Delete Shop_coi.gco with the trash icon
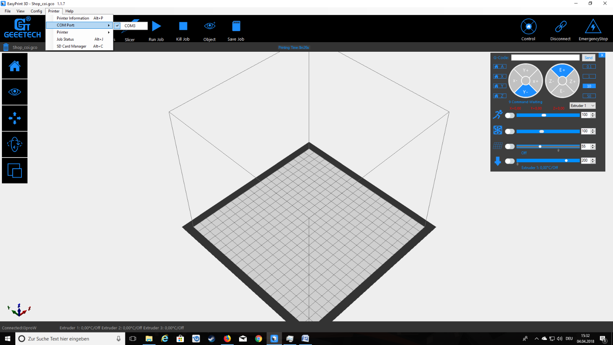This screenshot has width=613, height=345. 6,47
